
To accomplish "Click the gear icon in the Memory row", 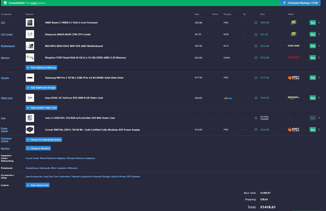I will tap(256, 57).
